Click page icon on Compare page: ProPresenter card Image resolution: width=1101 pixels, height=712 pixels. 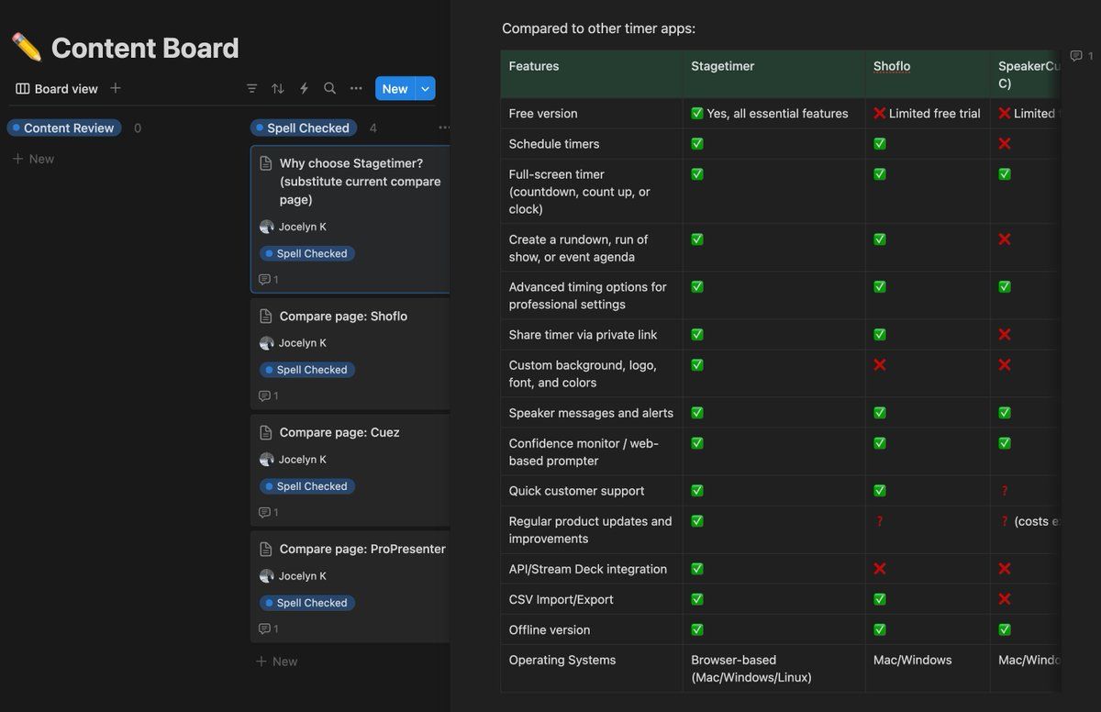click(266, 549)
